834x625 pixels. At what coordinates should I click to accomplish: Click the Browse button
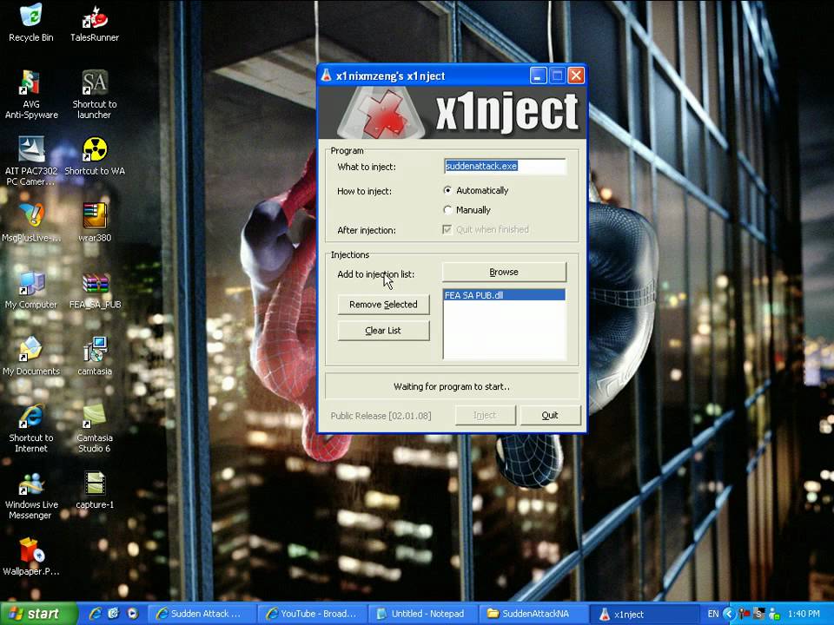point(504,272)
